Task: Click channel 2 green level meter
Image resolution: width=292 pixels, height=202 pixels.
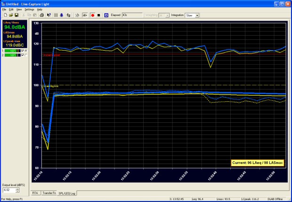Action: point(12,55)
